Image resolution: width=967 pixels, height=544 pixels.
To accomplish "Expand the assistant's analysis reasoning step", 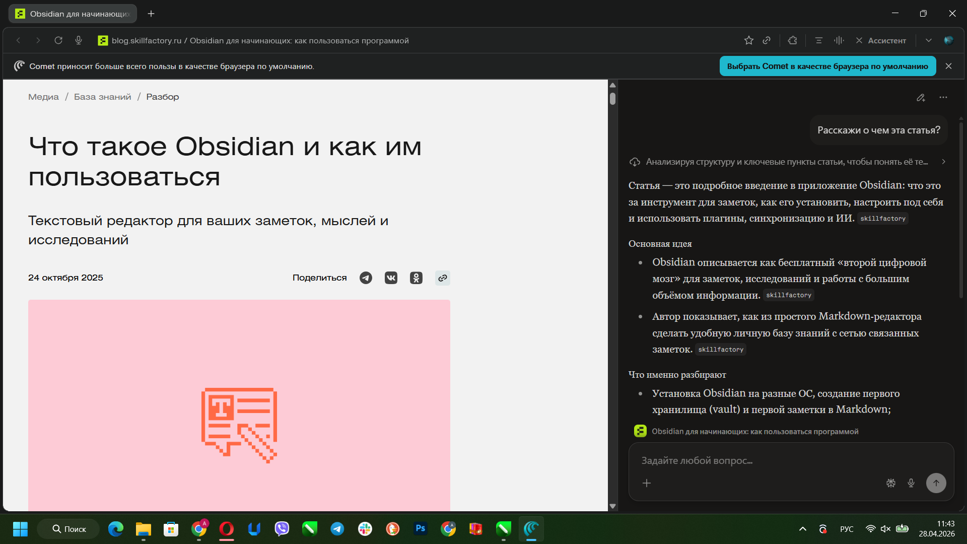I will (x=788, y=162).
